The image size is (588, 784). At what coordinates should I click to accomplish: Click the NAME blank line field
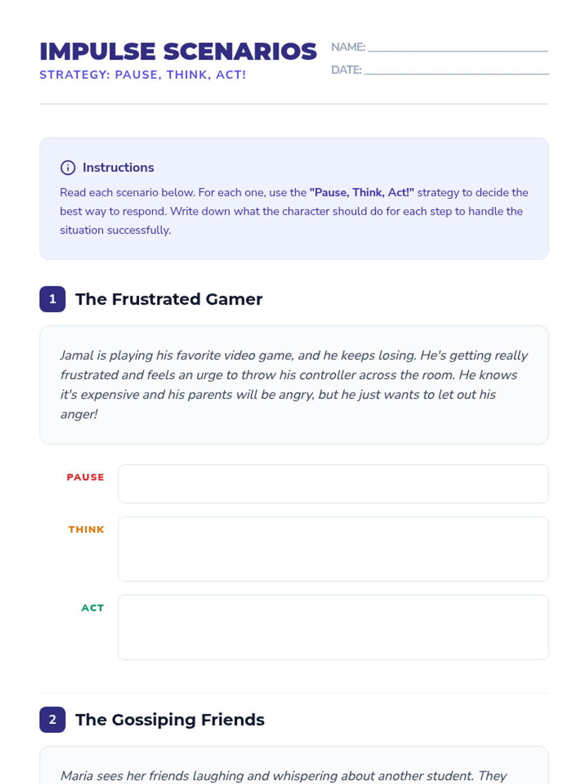[457, 48]
